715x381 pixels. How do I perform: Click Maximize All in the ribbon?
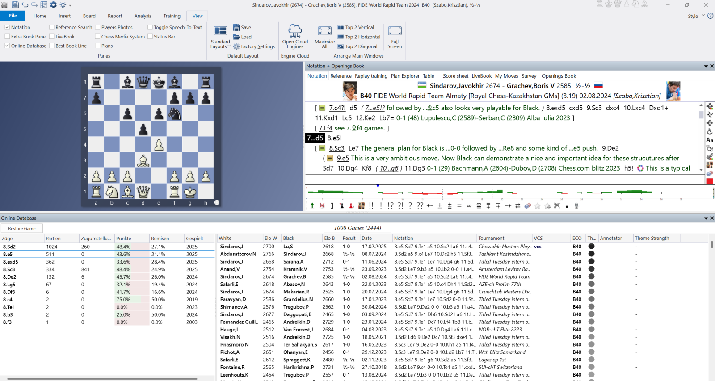click(324, 31)
